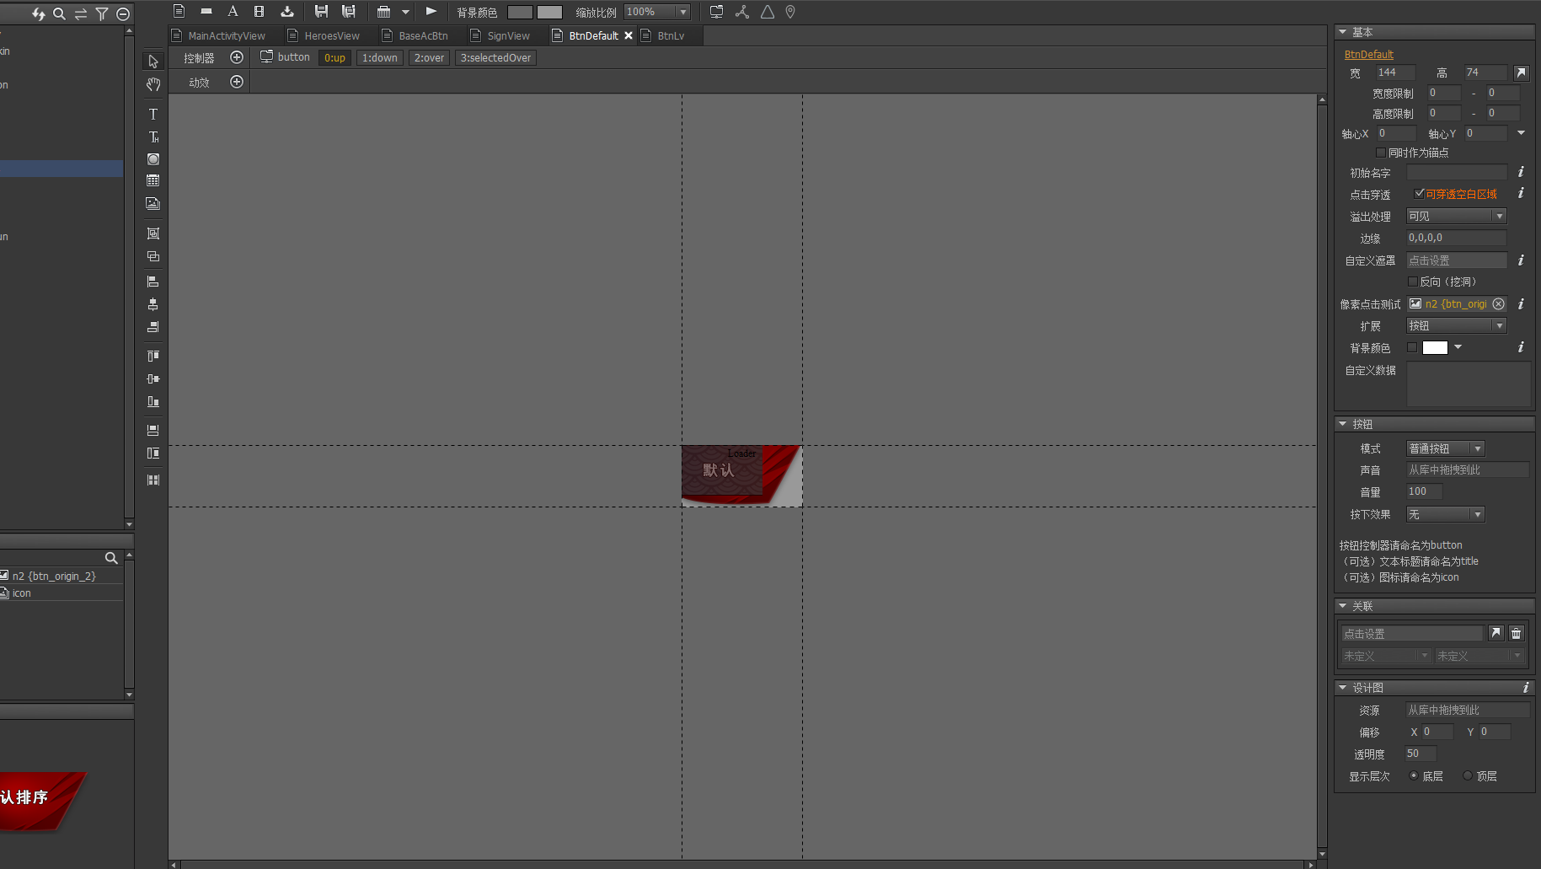Image resolution: width=1541 pixels, height=869 pixels.
Task: Open the BtnDefault component link
Action: (1369, 54)
